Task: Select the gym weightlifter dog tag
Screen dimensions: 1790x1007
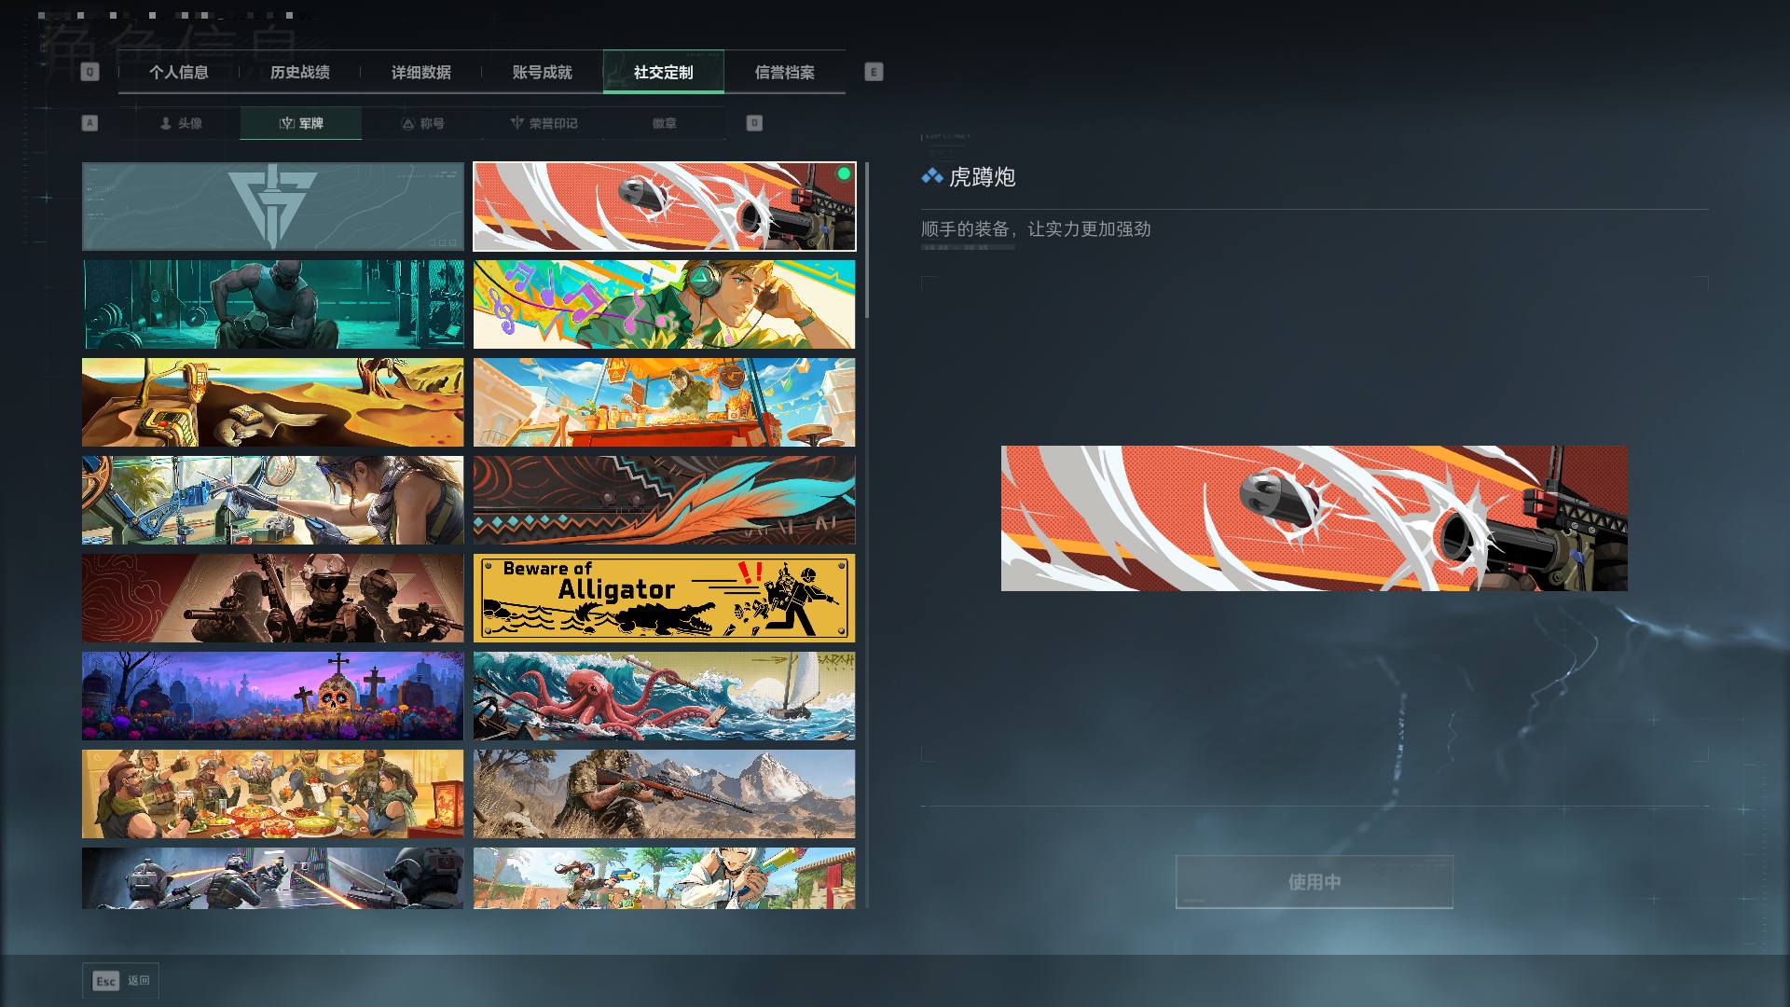Action: point(272,305)
